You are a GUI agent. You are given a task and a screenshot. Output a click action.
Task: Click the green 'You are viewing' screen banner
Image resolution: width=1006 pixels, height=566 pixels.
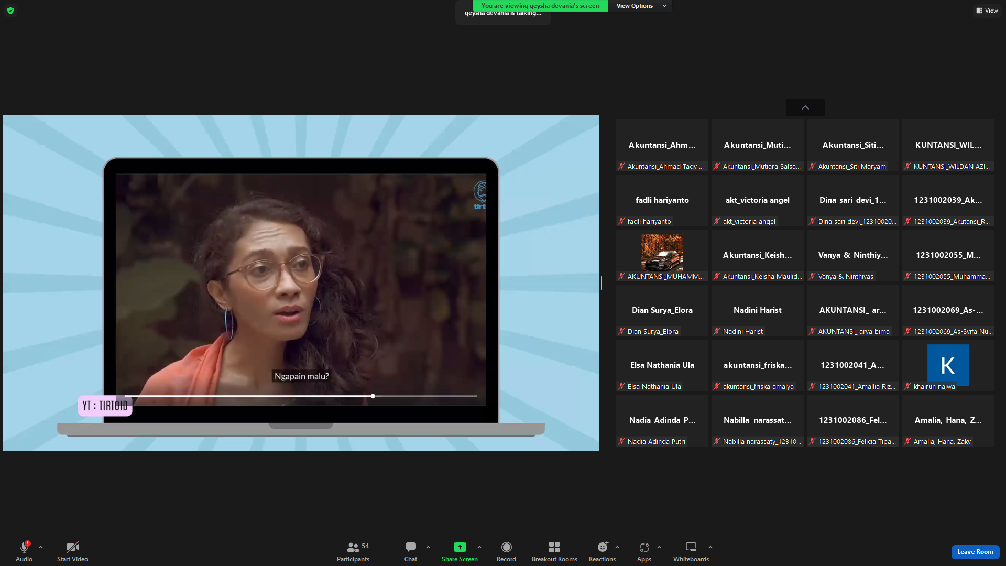tap(540, 6)
